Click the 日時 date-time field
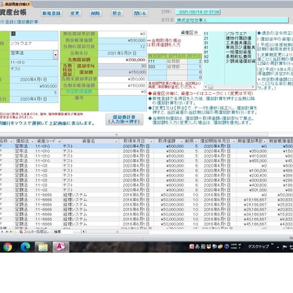Screen dimensions: 293x293 click(x=198, y=12)
